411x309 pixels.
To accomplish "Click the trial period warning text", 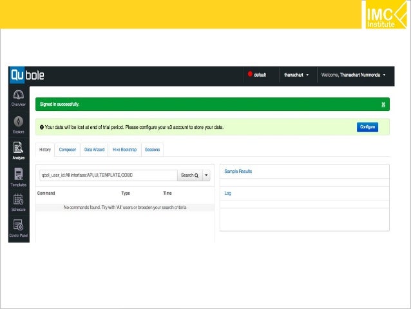I will point(134,127).
